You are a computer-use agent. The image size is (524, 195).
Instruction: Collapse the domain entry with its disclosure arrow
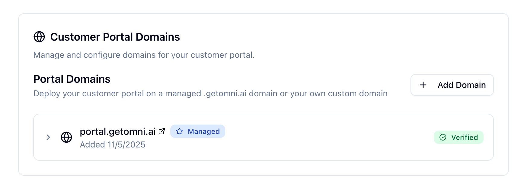click(x=48, y=137)
